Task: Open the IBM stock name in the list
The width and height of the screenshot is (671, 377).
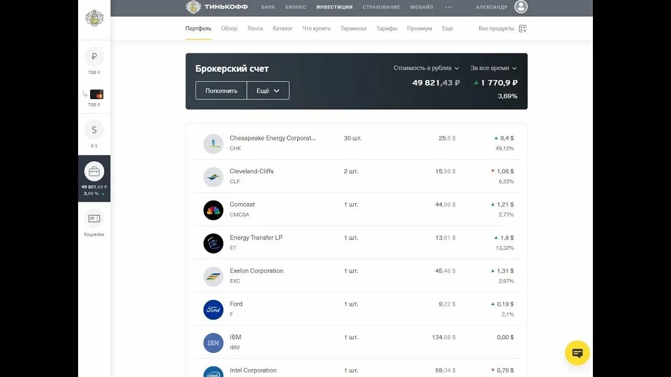Action: coord(235,337)
